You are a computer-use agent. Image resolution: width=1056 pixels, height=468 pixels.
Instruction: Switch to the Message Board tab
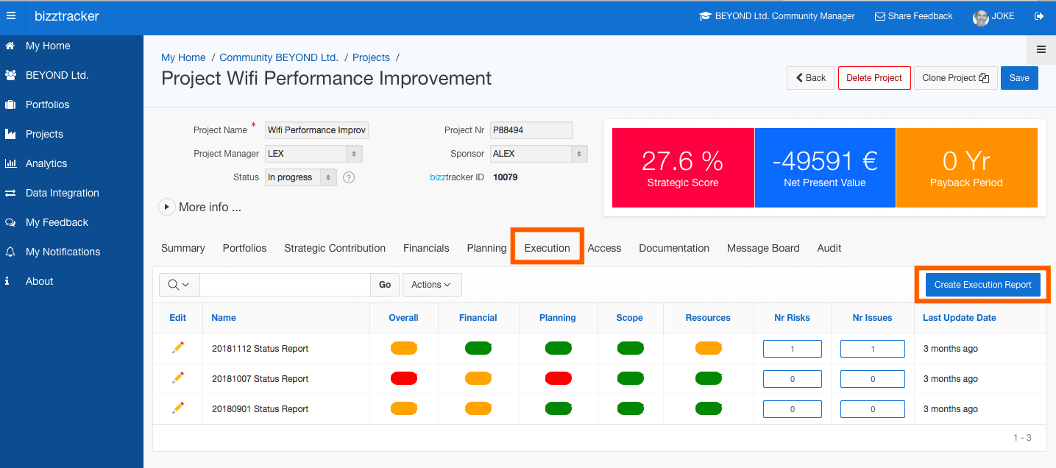click(x=763, y=248)
